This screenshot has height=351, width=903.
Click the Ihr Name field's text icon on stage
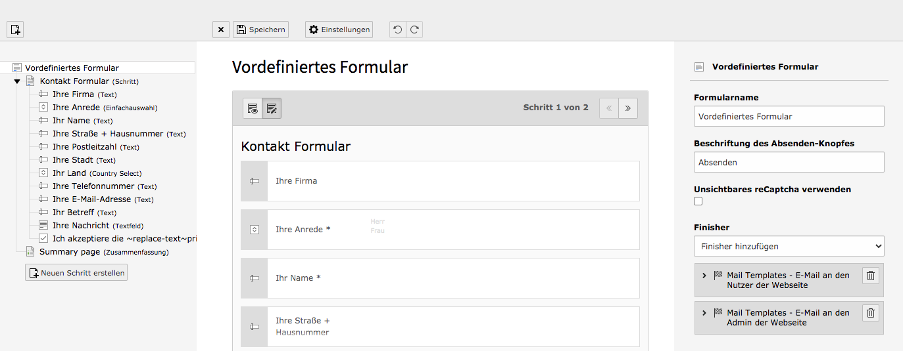point(255,278)
